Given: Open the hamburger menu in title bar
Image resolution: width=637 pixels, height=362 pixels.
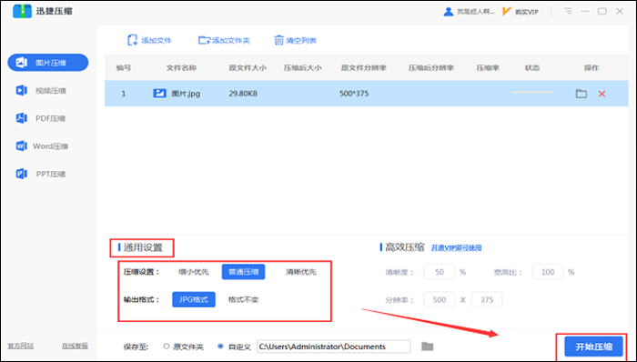Looking at the screenshot, I should click(x=568, y=11).
